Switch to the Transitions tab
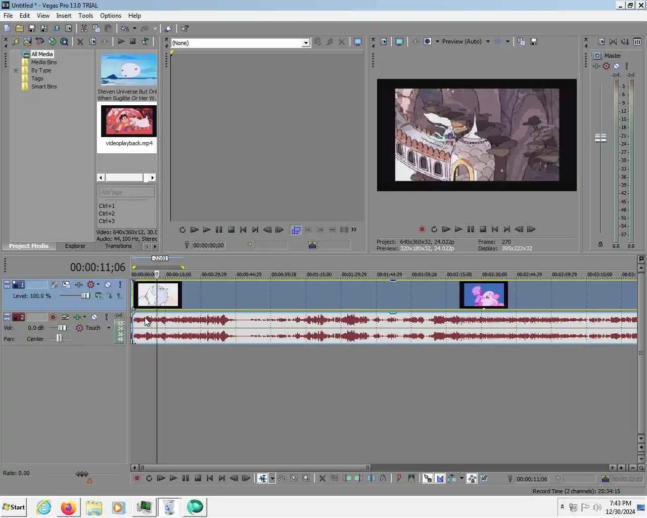 [x=118, y=246]
